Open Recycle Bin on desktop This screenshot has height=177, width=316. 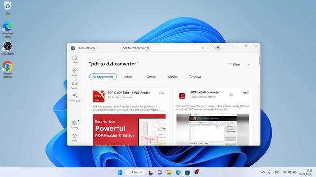(x=8, y=8)
